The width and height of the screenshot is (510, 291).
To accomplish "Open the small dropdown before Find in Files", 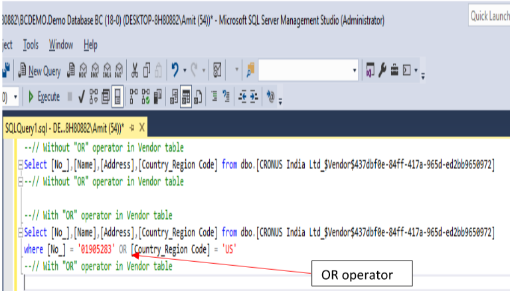I will coord(236,70).
